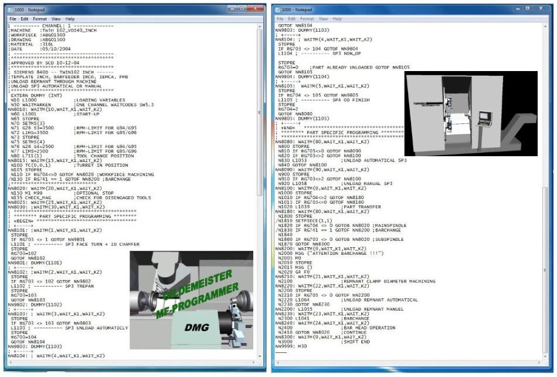Click the 'N150 M1 M99' optional stop line
Viewport: 557px width, 377px height.
tap(62, 193)
